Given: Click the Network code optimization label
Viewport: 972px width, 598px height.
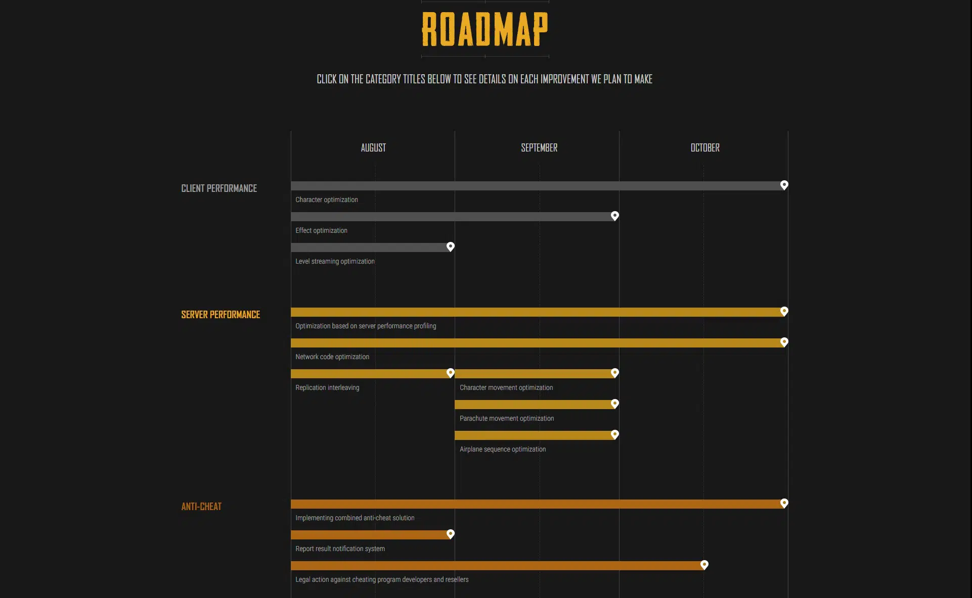Looking at the screenshot, I should pyautogui.click(x=332, y=357).
